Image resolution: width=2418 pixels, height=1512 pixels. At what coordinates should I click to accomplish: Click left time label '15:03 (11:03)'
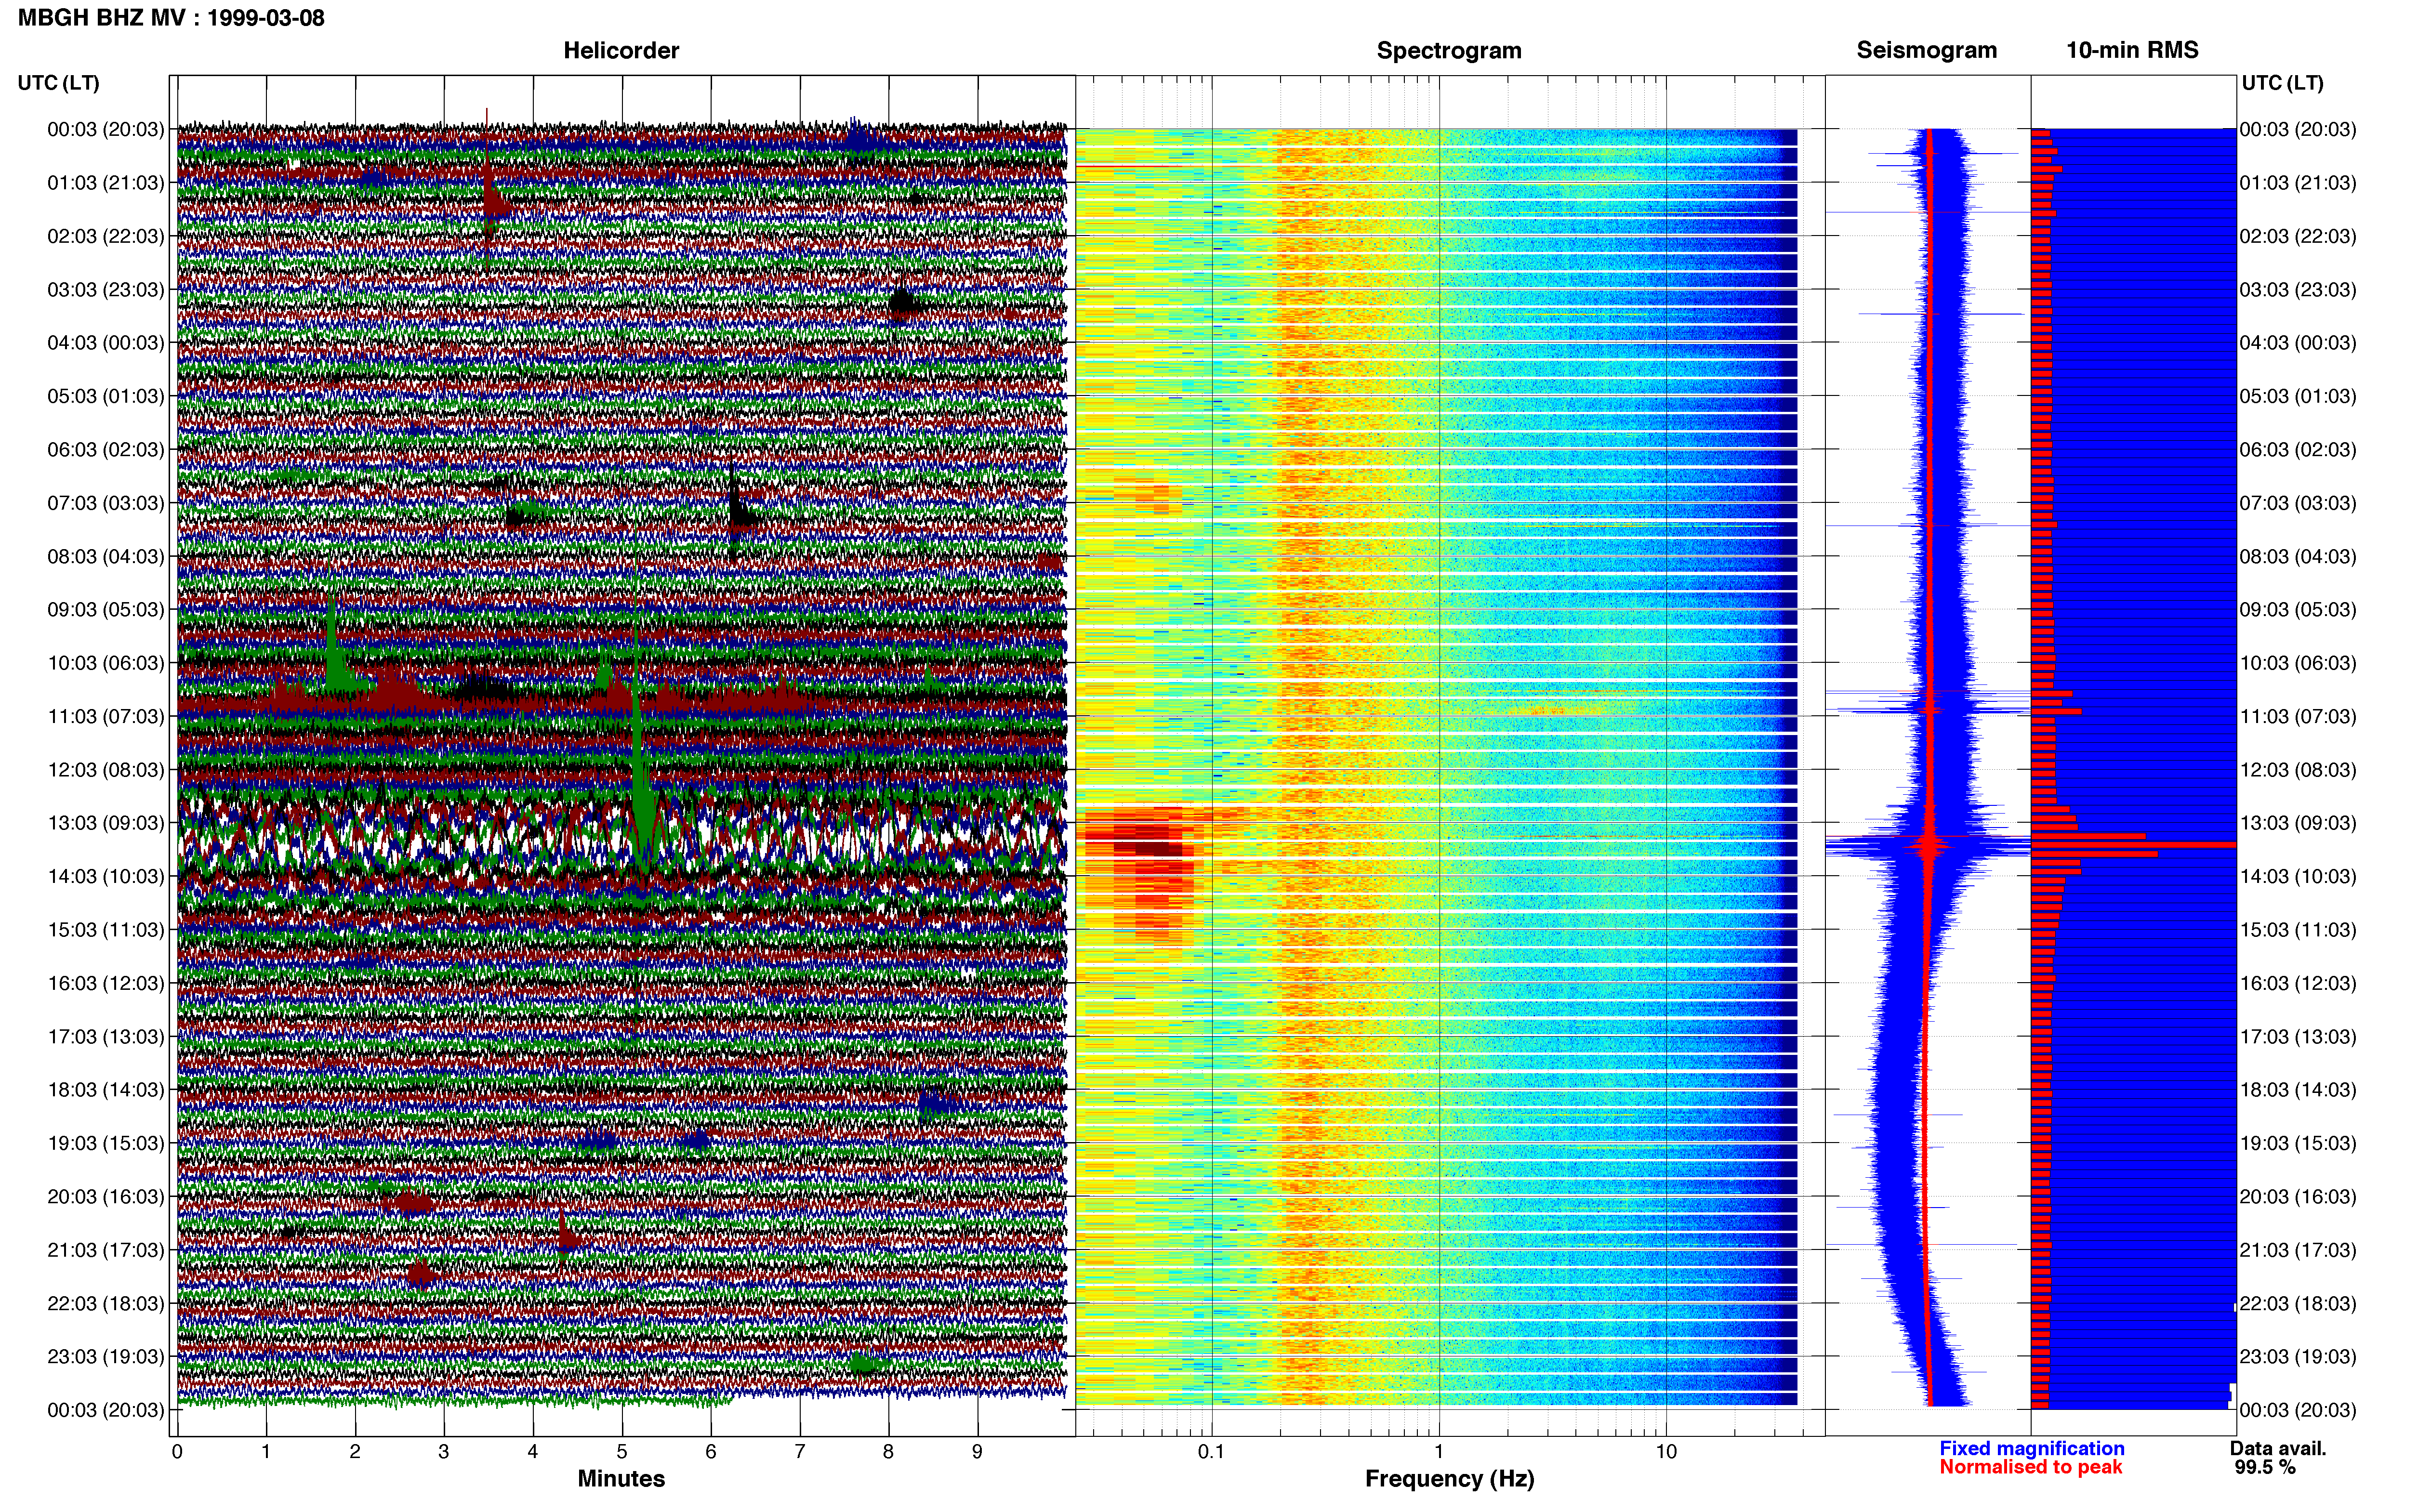(105, 930)
